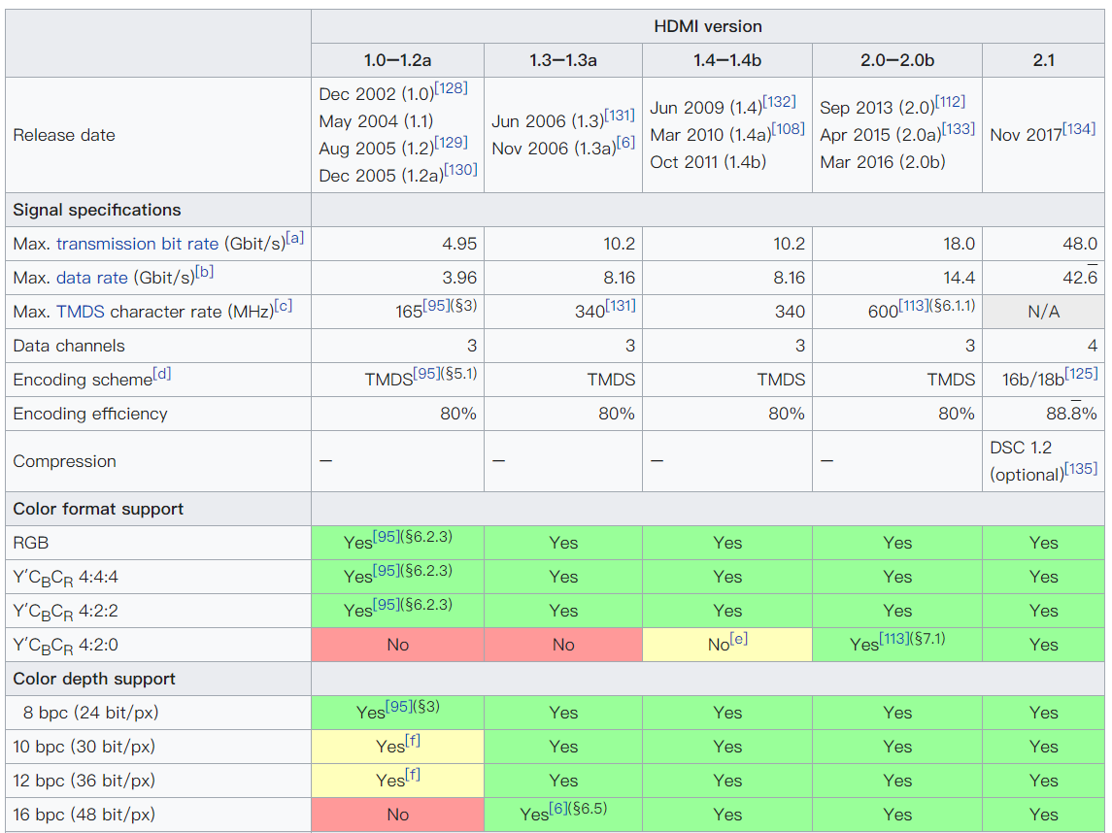
Task: Open reference [129] beside Aug 2005 (1.2)
Action: pos(451,142)
